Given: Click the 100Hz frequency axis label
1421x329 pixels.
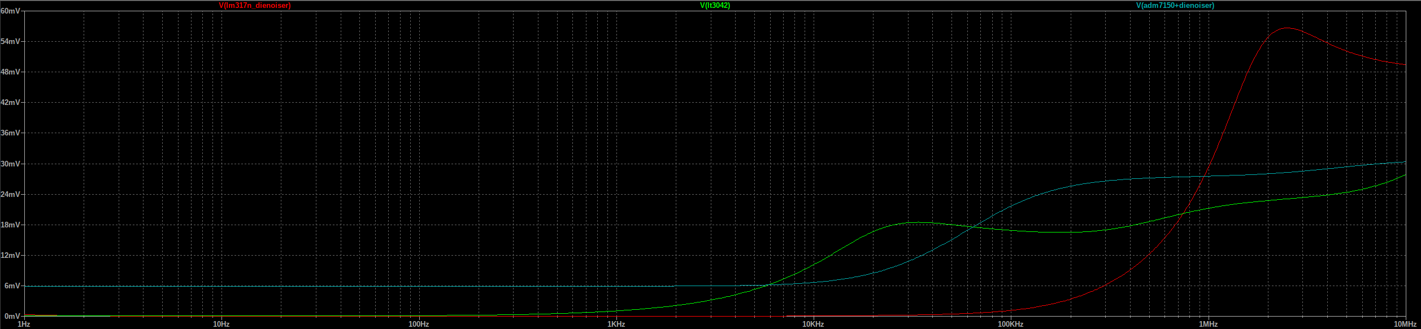Looking at the screenshot, I should click(x=419, y=324).
